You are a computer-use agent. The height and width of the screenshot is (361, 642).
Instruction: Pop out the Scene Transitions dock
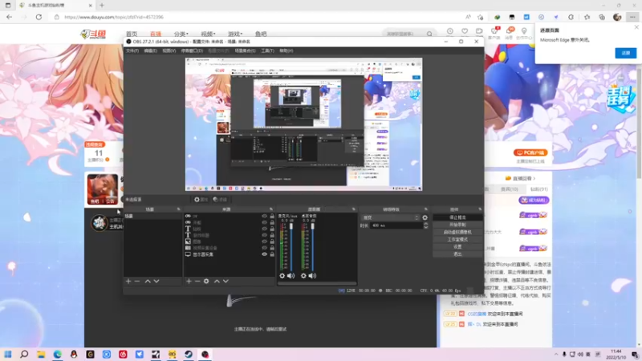pyautogui.click(x=426, y=209)
